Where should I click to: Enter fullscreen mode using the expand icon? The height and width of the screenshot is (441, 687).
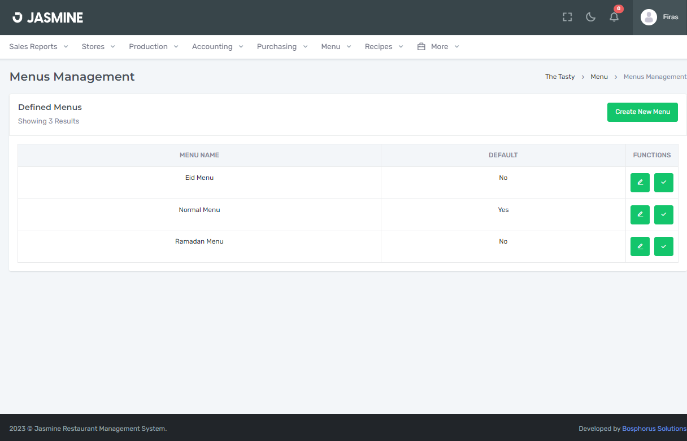coord(567,17)
